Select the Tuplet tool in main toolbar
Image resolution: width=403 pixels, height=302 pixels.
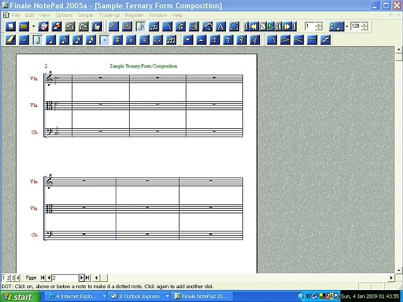coord(154,26)
